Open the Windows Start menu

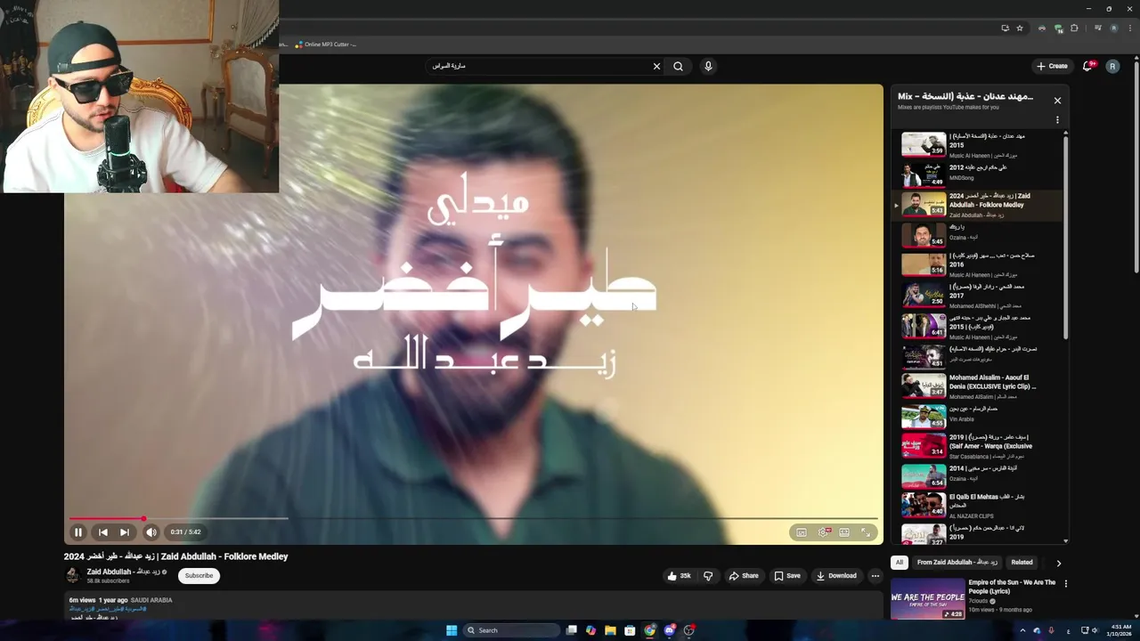(x=452, y=630)
